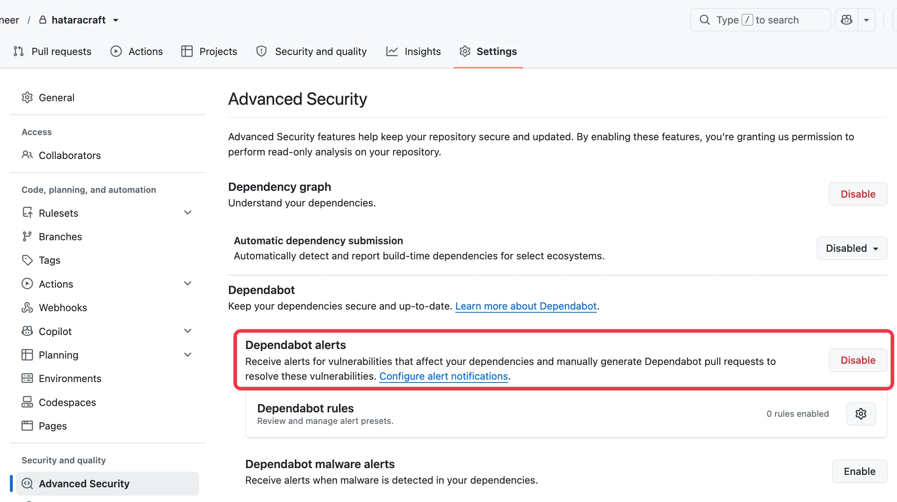Open the Pull requests tab
897x502 pixels.
(52, 51)
